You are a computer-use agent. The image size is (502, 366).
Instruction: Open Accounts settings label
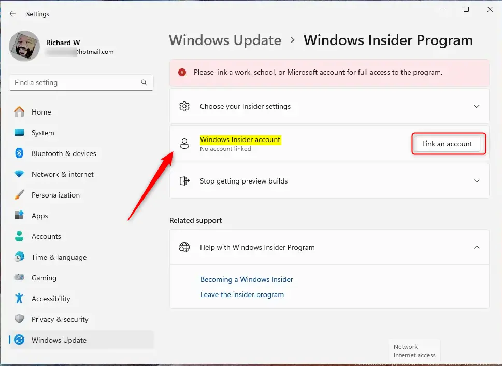pyautogui.click(x=46, y=236)
